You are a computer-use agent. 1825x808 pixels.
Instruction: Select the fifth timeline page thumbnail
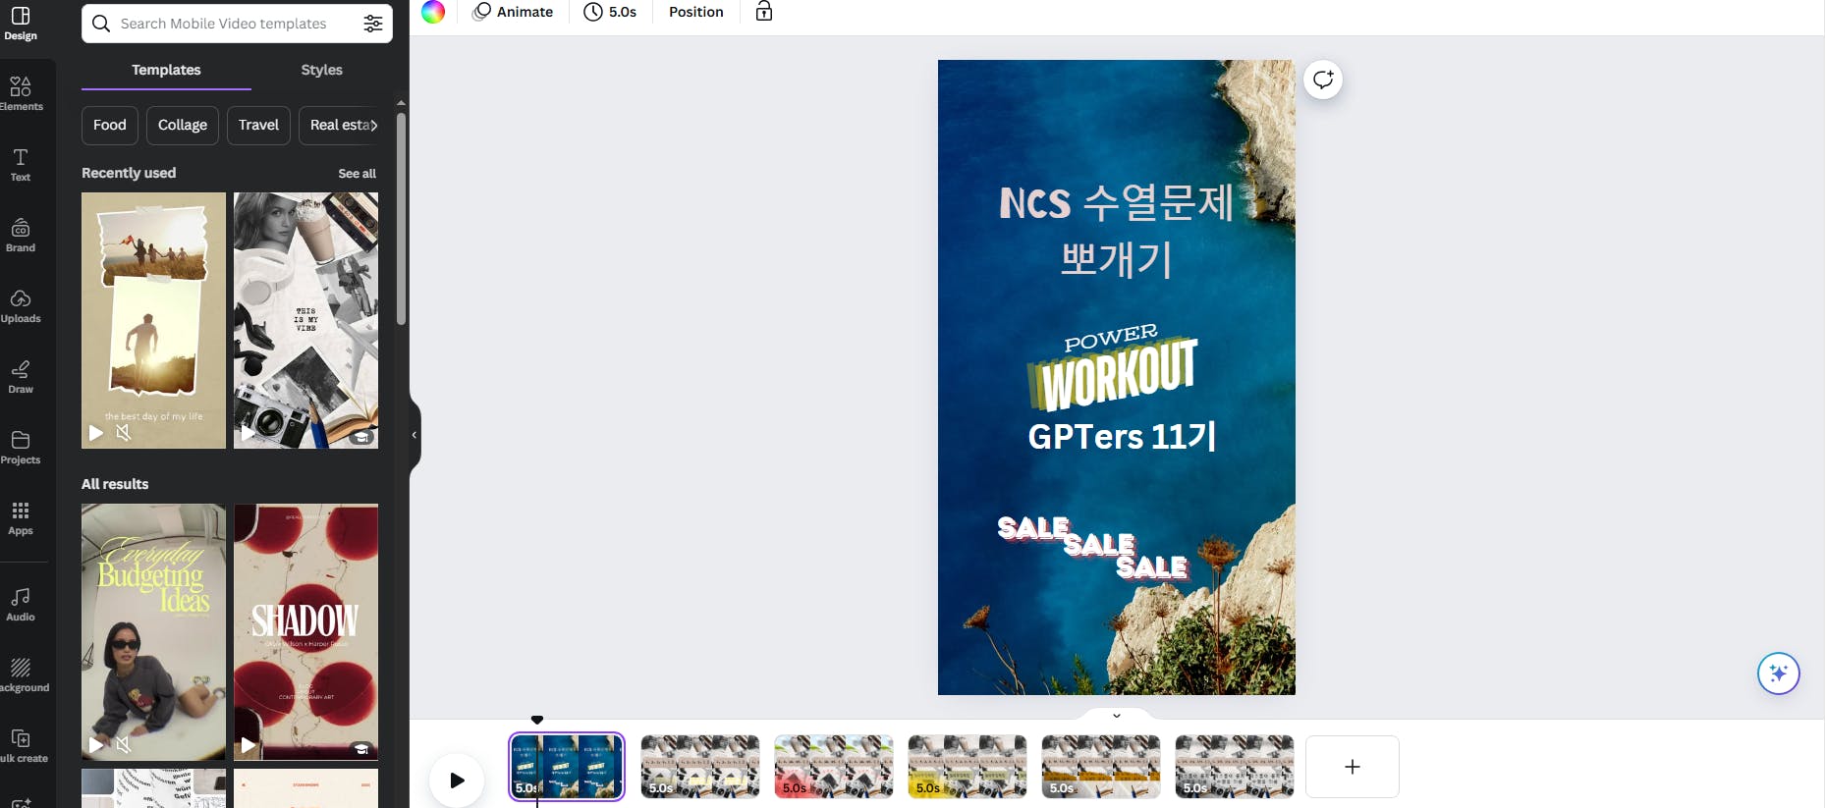(1101, 767)
